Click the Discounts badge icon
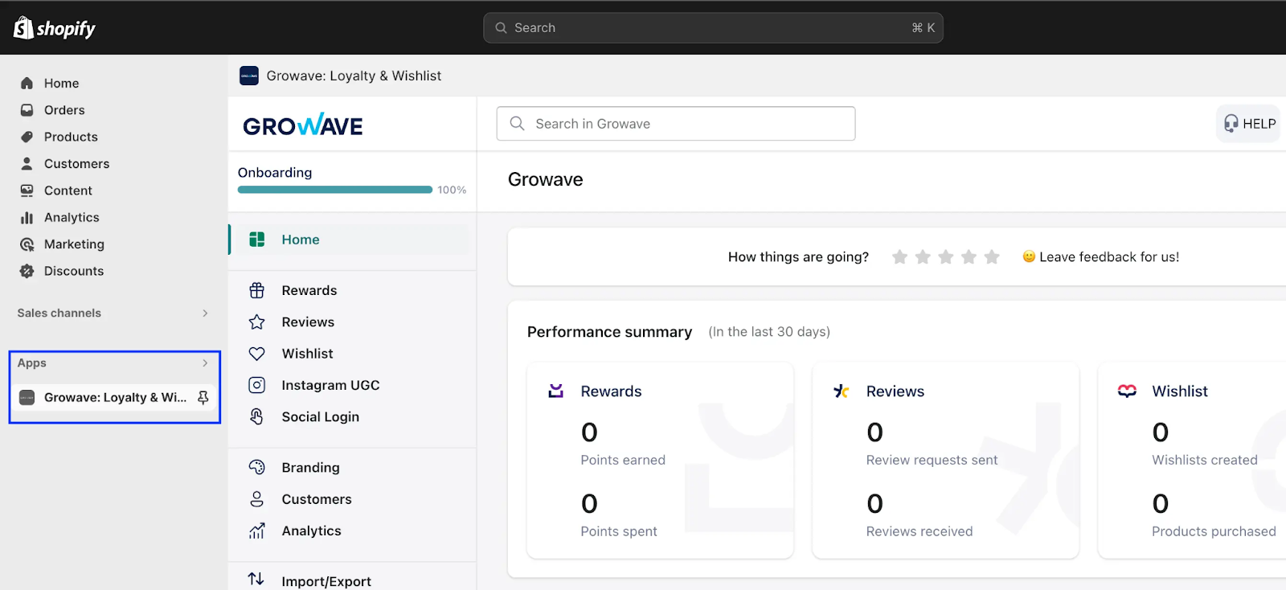Image resolution: width=1286 pixels, height=590 pixels. point(27,271)
